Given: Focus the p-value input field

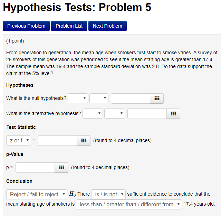Looking at the screenshot, I should (x=35, y=168).
